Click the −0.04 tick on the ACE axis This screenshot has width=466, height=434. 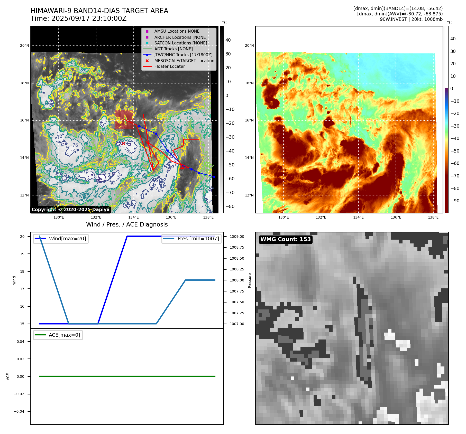pyautogui.click(x=19, y=411)
